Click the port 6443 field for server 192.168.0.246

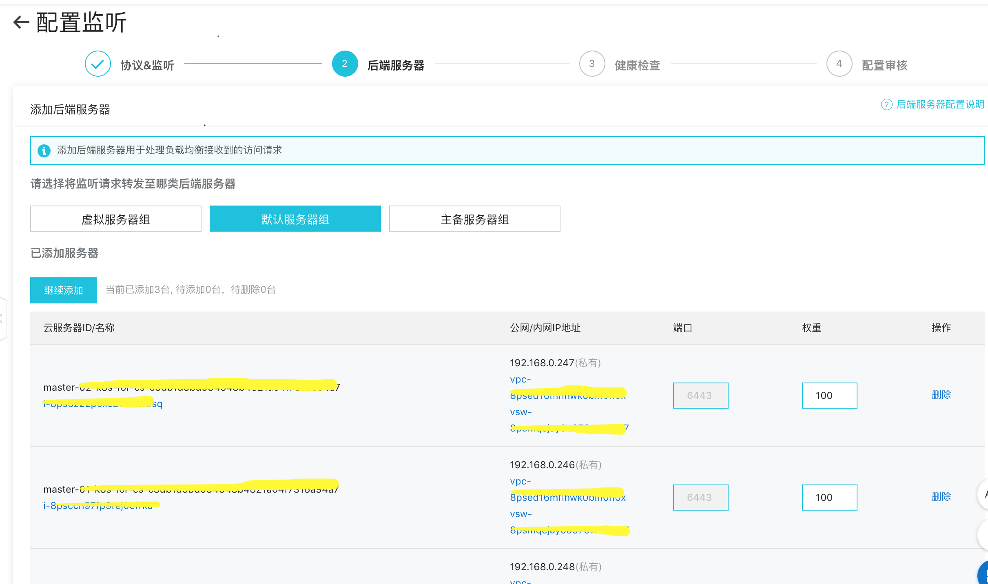(700, 498)
